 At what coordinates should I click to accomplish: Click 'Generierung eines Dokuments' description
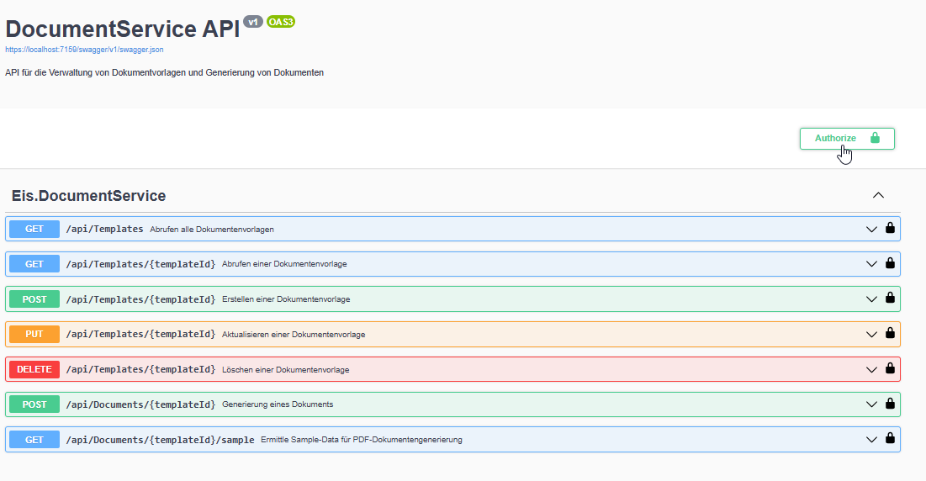click(x=278, y=404)
